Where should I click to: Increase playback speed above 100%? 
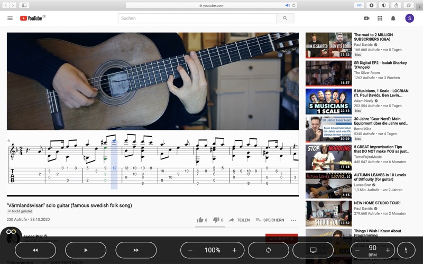tap(234, 250)
